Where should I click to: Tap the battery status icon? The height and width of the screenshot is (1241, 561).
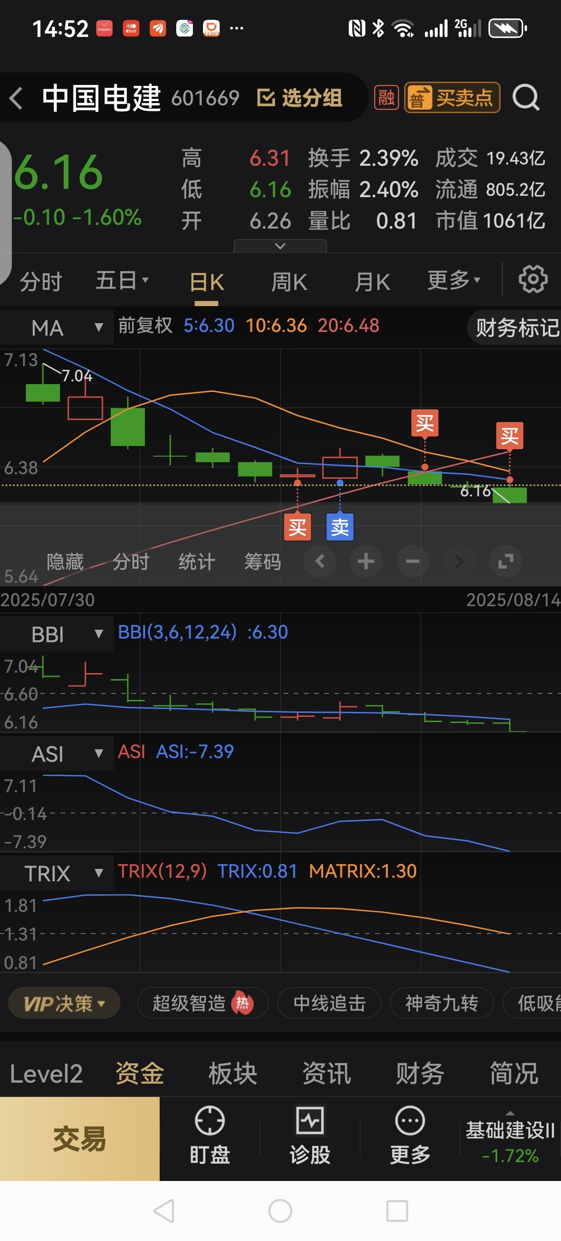point(507,29)
